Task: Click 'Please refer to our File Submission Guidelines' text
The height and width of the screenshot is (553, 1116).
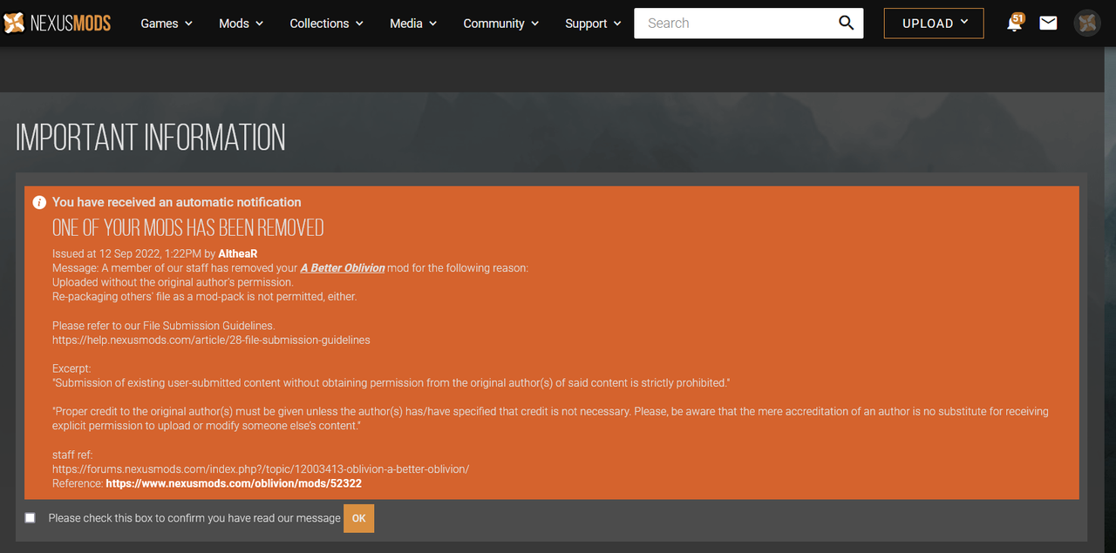Action: click(164, 326)
